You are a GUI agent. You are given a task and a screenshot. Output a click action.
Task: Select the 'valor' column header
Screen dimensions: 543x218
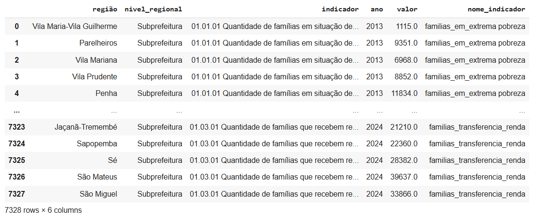pos(407,9)
